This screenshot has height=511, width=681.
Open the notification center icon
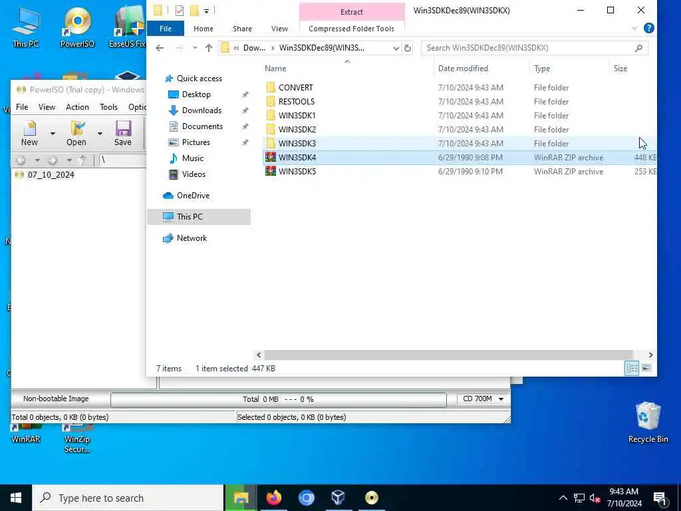pos(660,498)
